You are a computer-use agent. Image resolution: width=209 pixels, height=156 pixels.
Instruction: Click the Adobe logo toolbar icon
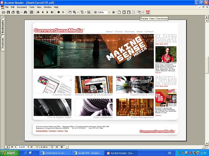pos(148,12)
